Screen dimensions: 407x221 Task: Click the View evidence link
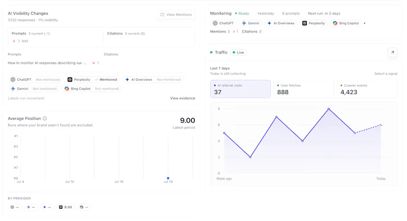click(x=183, y=98)
